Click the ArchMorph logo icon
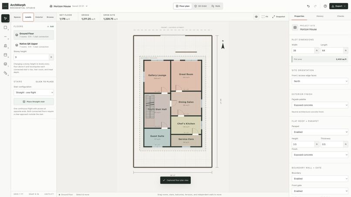The height and width of the screenshot is (197, 351). click(5, 6)
